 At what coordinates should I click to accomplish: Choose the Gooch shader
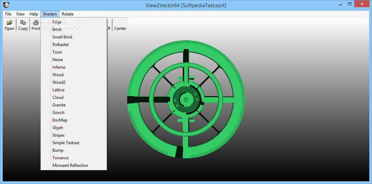[74, 113]
